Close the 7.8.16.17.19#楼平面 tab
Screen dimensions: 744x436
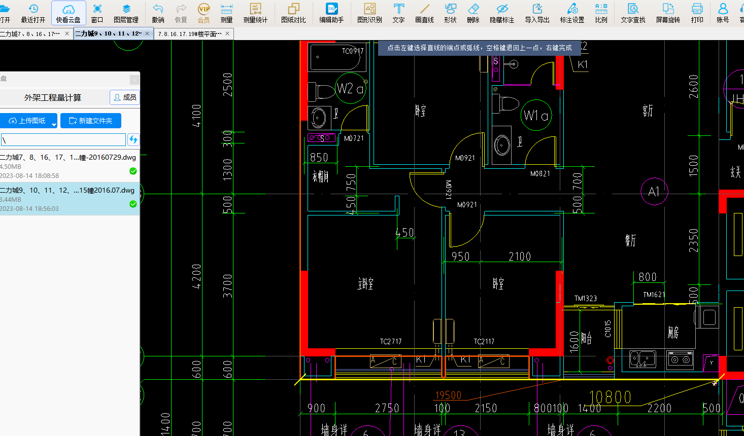point(227,33)
